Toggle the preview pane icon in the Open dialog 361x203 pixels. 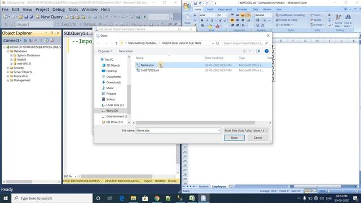(258, 51)
